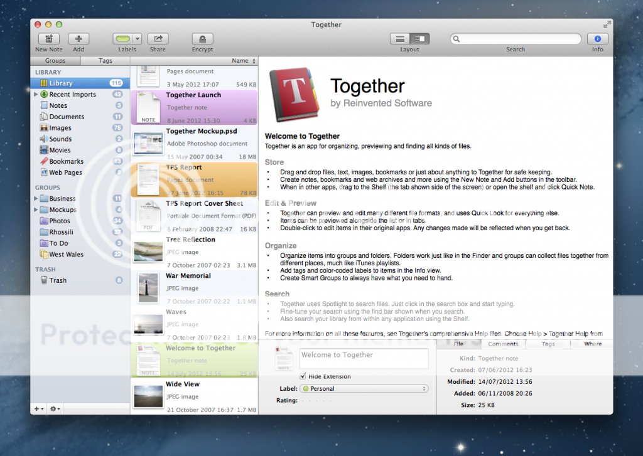Switch to the Tags sidebar tab

tap(105, 61)
